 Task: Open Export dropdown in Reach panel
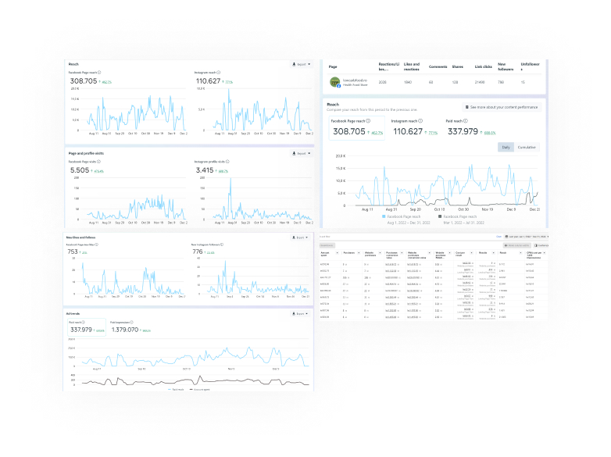pos(300,64)
